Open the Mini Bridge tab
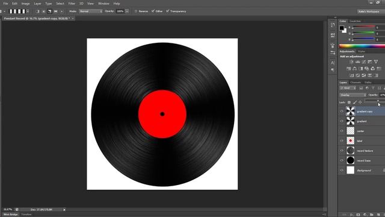385x217 pixels. [x=11, y=215]
